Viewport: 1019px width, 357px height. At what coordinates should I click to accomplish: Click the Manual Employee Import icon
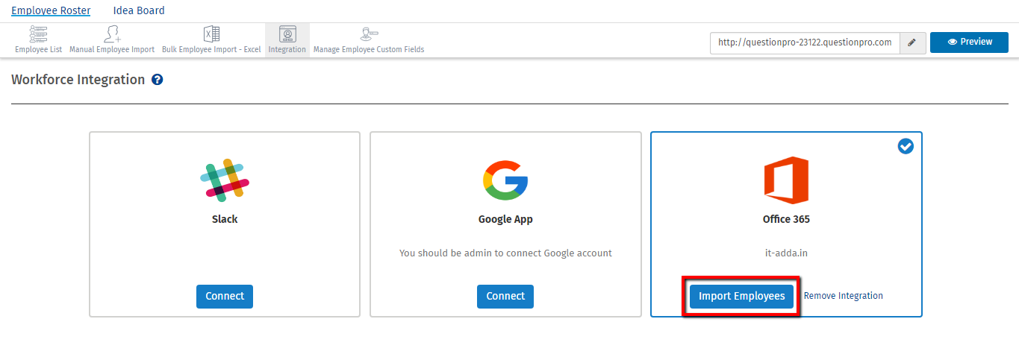(112, 40)
